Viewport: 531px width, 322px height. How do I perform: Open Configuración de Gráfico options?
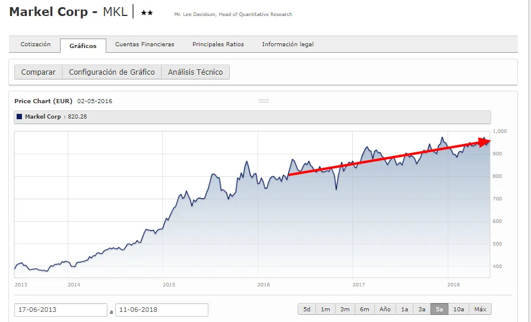tap(112, 72)
